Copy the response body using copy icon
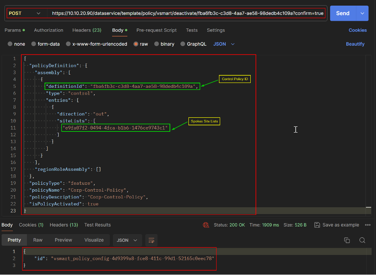Screen dimensions: 376x275 coord(347,240)
